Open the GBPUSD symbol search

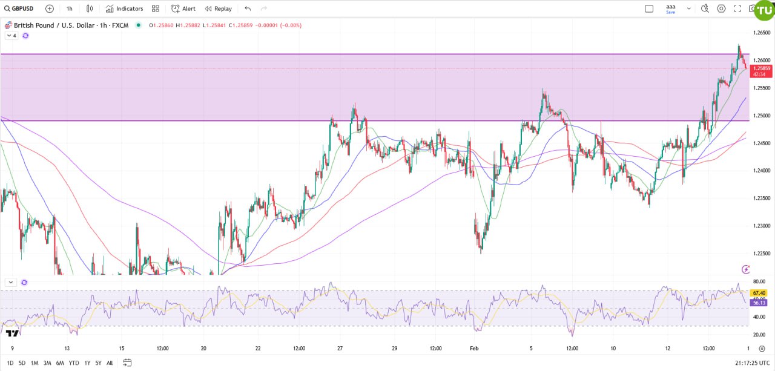pyautogui.click(x=19, y=8)
